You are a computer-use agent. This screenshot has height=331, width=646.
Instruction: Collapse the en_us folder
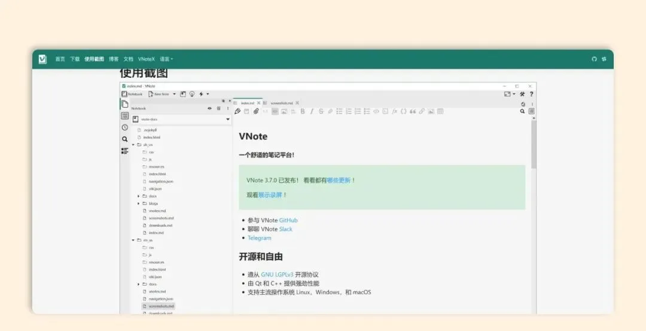[133, 240]
